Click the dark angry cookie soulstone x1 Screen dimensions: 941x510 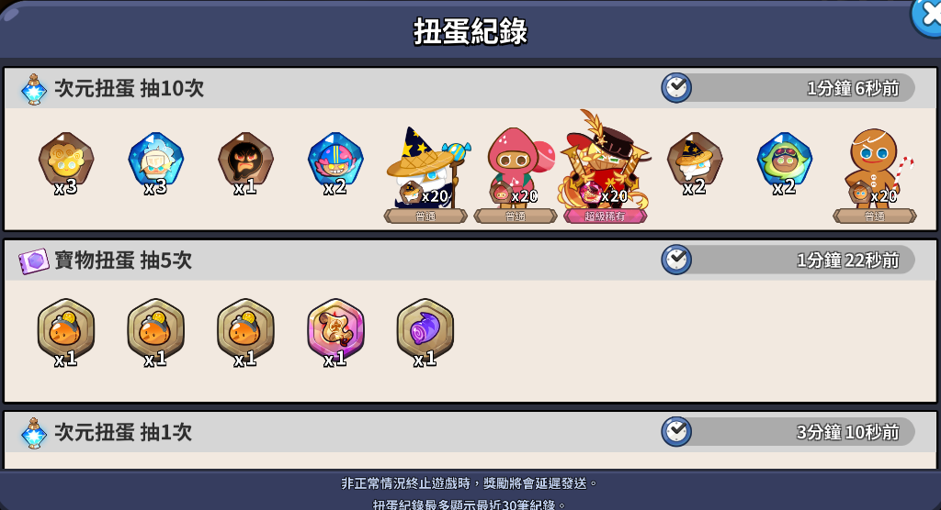click(245, 161)
